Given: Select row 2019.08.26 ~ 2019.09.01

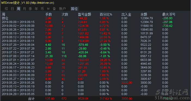Looking at the screenshot, I should tap(18, 30).
